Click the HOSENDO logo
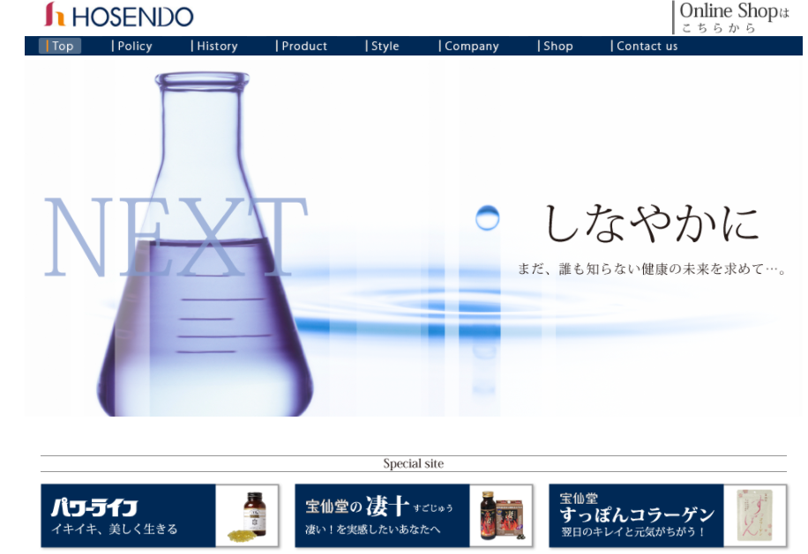Viewport: 808px width, 554px height. (119, 15)
